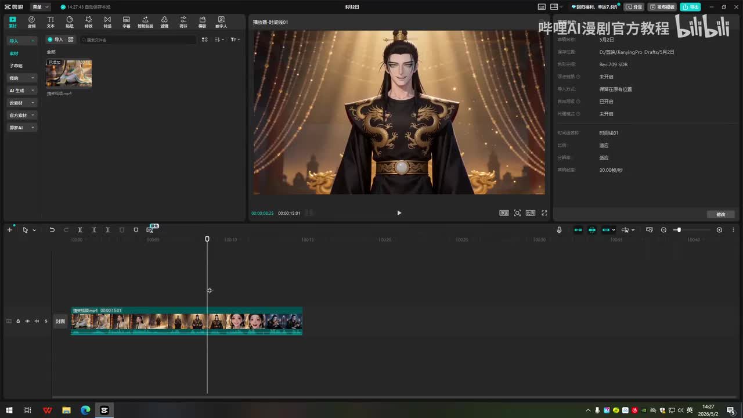
Task: Click the QR code import icon
Action: point(71,39)
